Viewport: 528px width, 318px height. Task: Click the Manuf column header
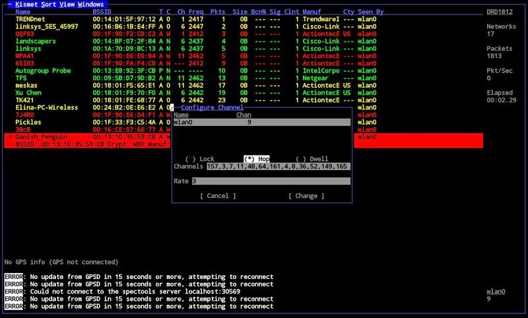click(312, 12)
